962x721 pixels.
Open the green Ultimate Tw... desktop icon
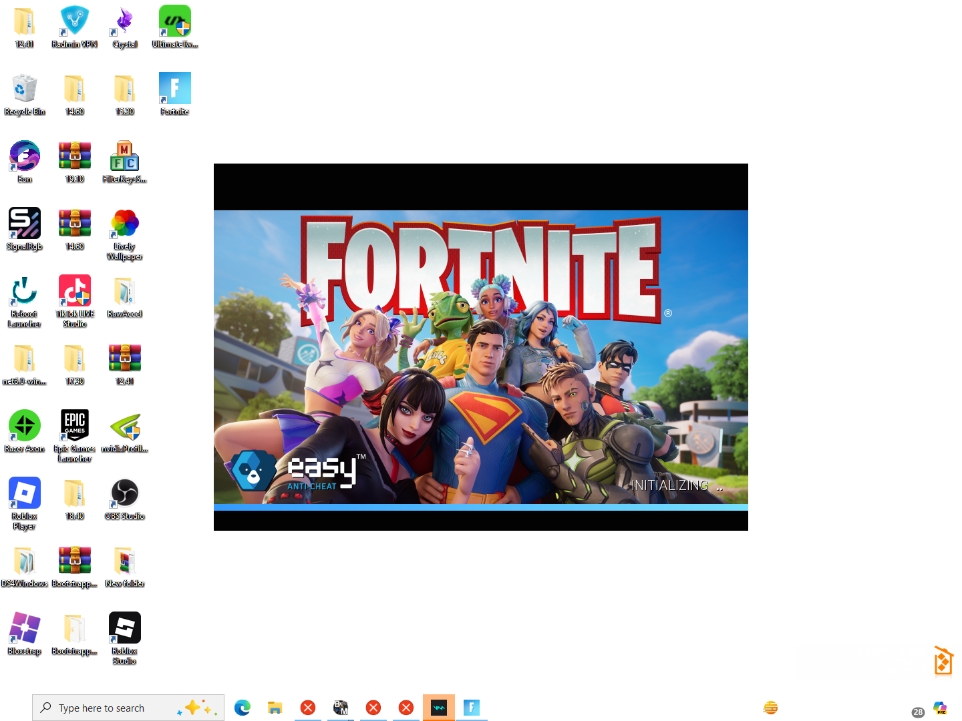[175, 27]
